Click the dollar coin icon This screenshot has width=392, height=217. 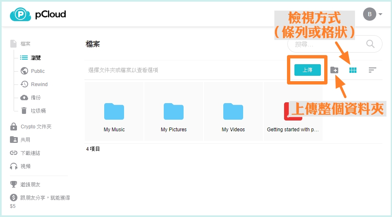coord(14,198)
